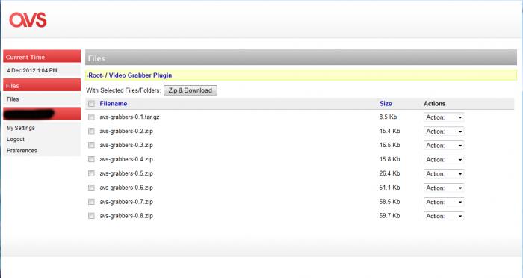Click Logout in the sidebar
The width and height of the screenshot is (523, 278).
click(16, 139)
